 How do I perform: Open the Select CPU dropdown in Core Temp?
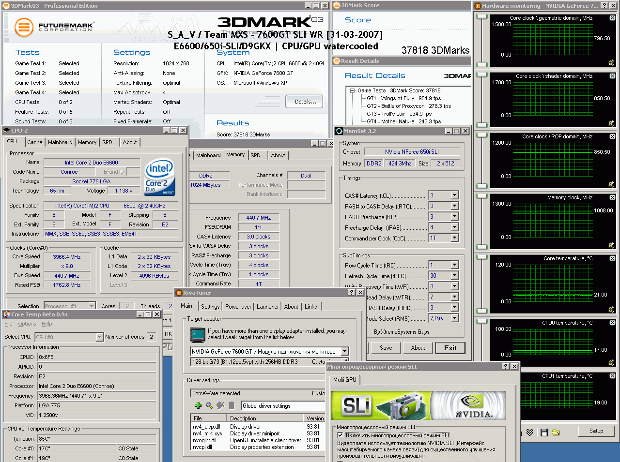[99, 337]
